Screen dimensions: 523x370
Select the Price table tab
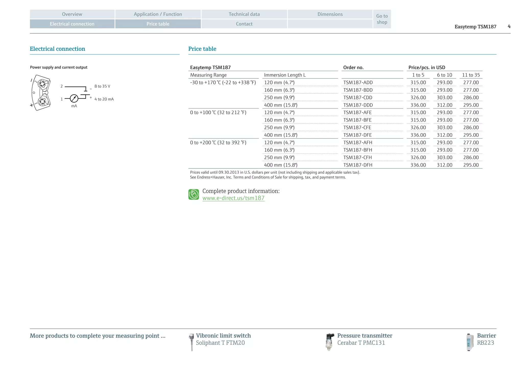pyautogui.click(x=158, y=24)
